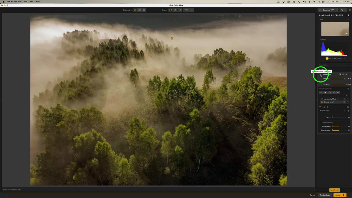Open the dropdown beside the color ring icon
This screenshot has height=198, width=352.
pos(345,10)
